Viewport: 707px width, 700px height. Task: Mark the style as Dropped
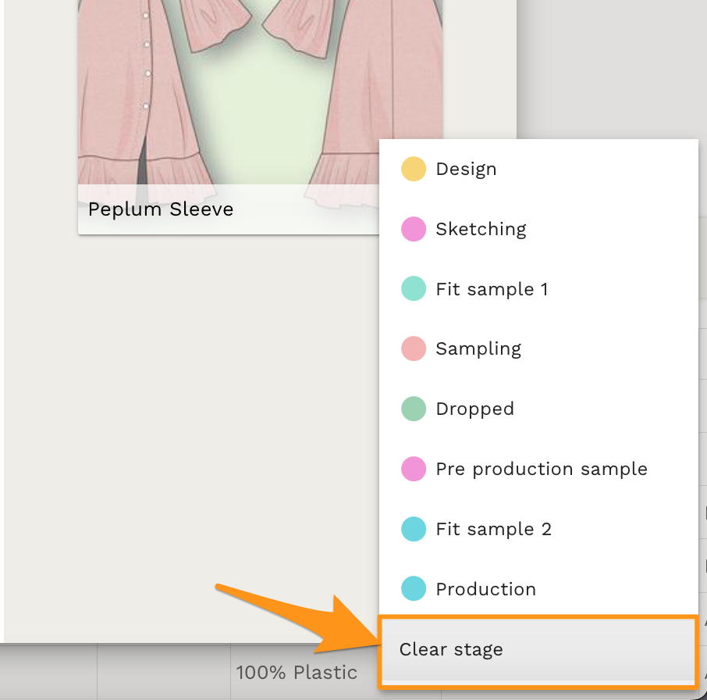(x=474, y=409)
